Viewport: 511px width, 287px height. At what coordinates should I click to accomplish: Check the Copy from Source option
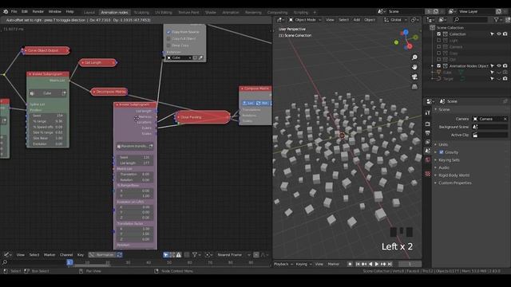pyautogui.click(x=168, y=32)
